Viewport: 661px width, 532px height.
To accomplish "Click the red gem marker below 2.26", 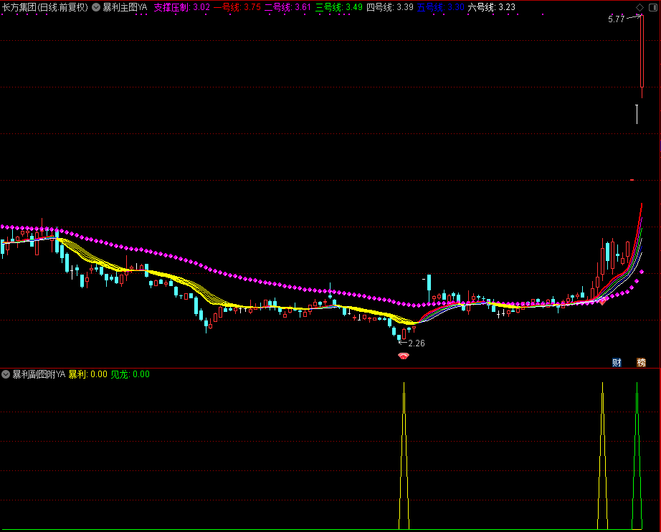I will coord(404,356).
